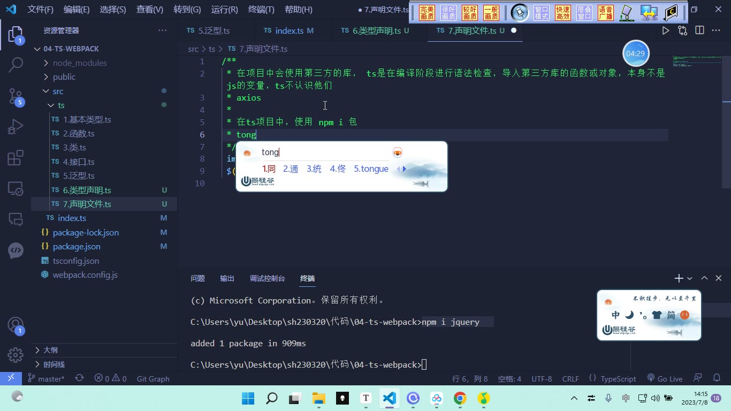
Task: Click 语音广播 button in floating toolbar
Action: (605, 13)
